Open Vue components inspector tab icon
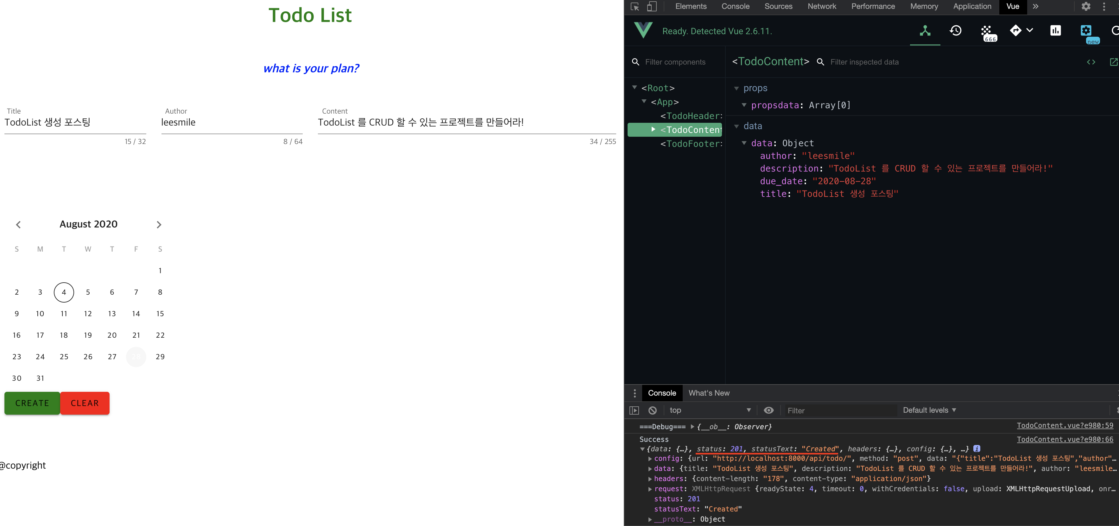The height and width of the screenshot is (526, 1119). coord(925,30)
